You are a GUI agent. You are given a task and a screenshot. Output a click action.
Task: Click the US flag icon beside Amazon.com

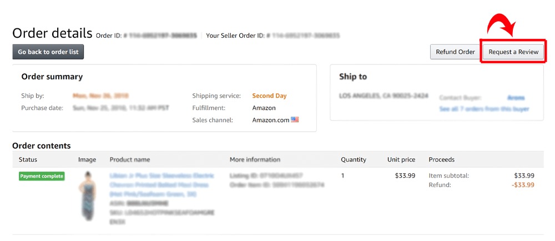(295, 119)
